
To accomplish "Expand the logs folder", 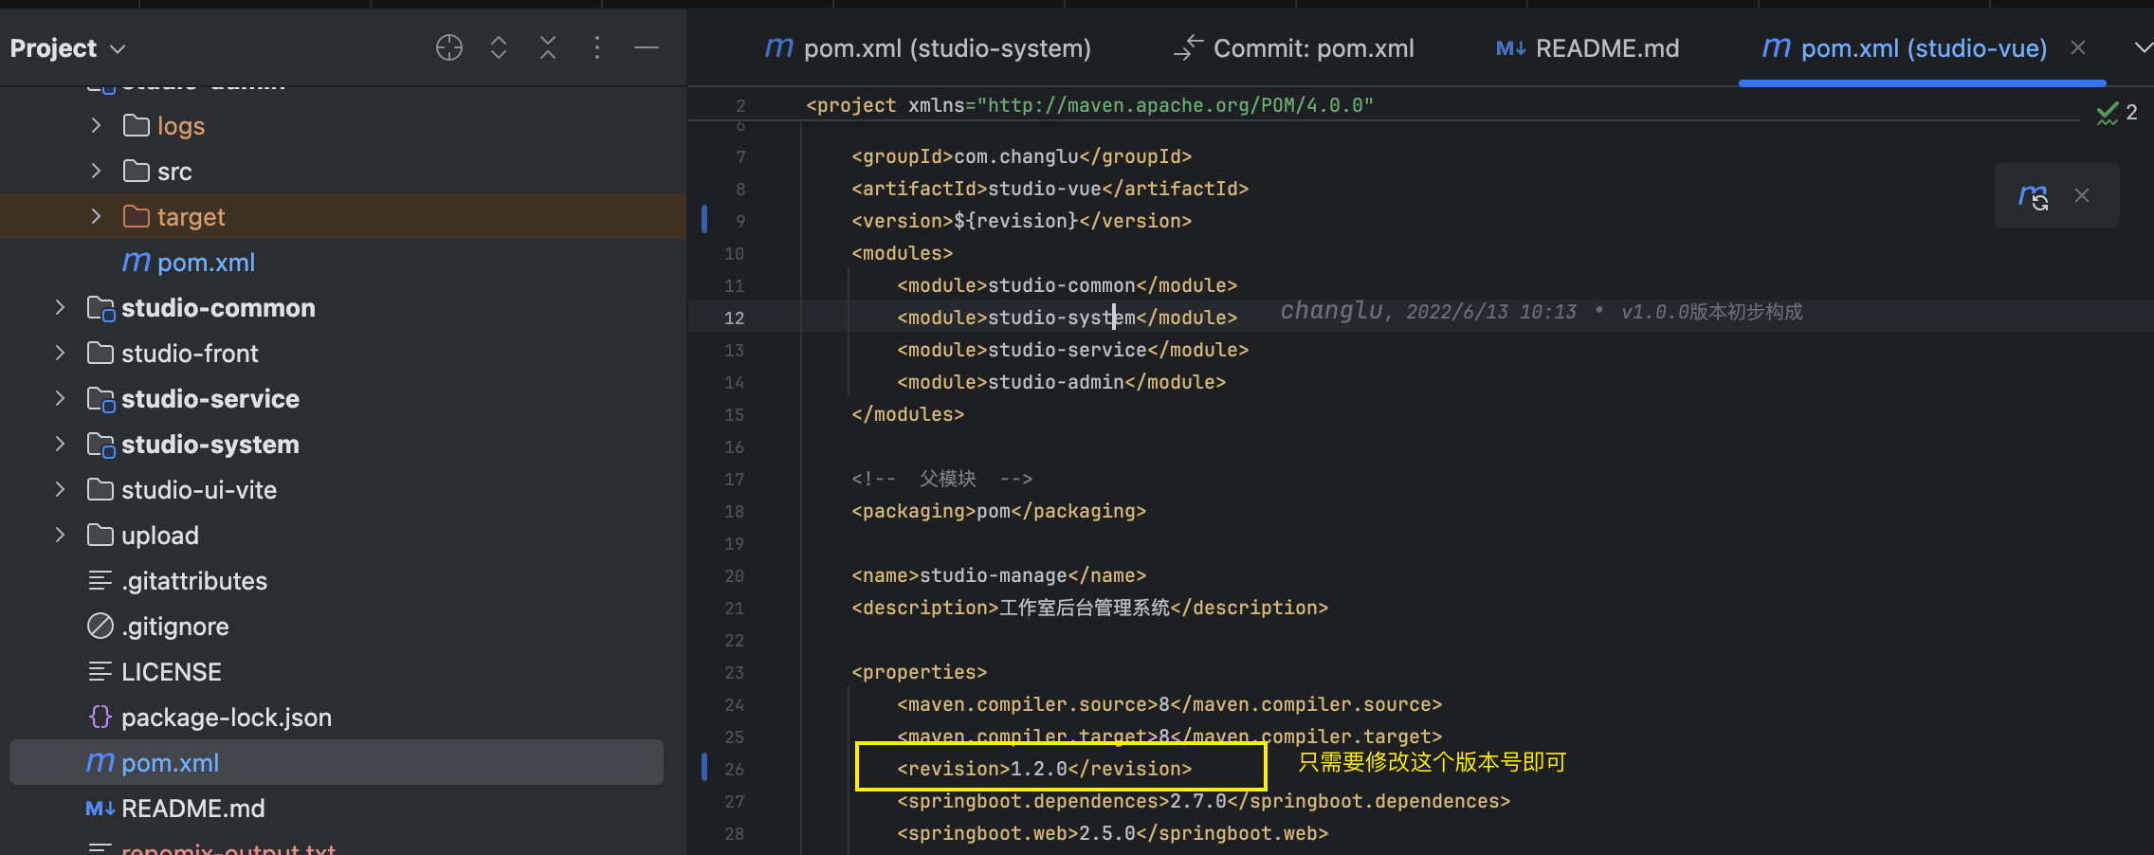I will coord(96,125).
